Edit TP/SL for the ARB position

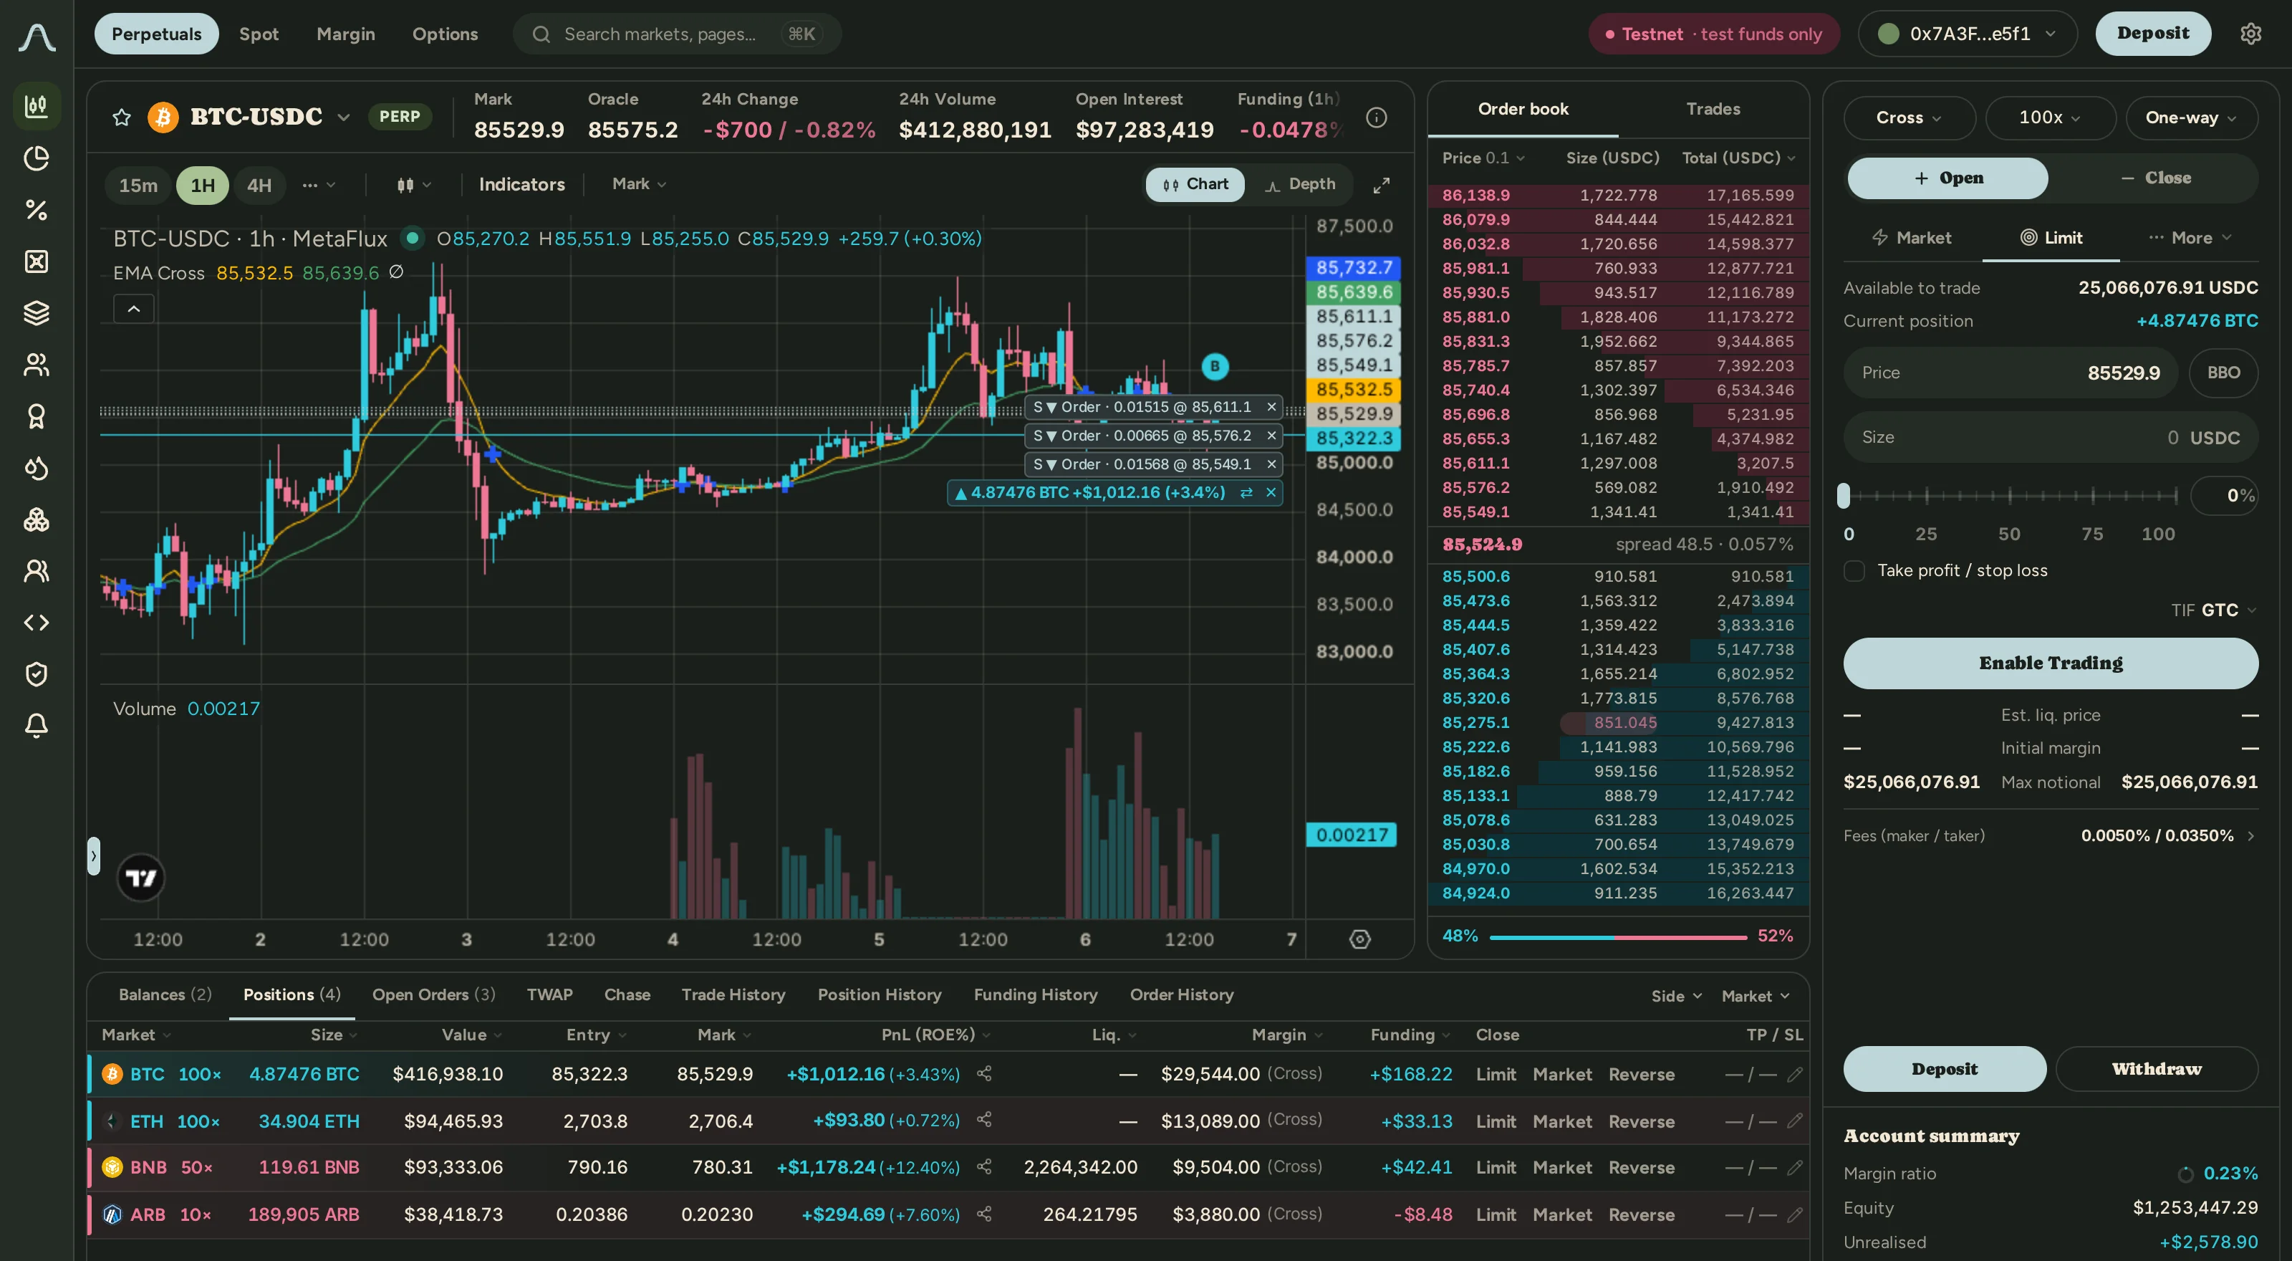point(1795,1214)
